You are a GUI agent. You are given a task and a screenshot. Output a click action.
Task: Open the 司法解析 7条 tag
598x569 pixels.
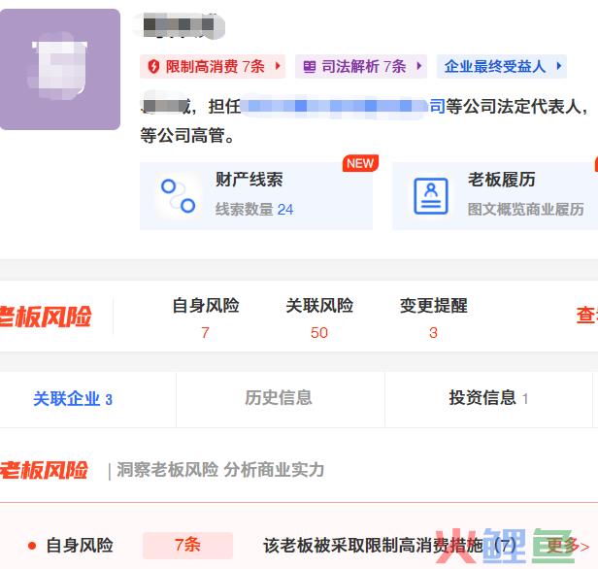[x=361, y=66]
